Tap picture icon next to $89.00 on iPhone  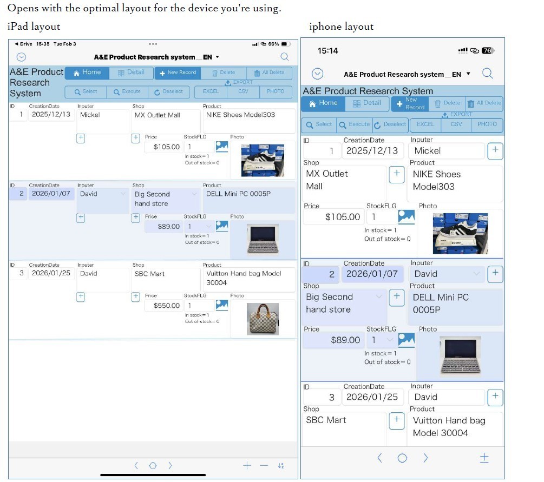(x=407, y=340)
